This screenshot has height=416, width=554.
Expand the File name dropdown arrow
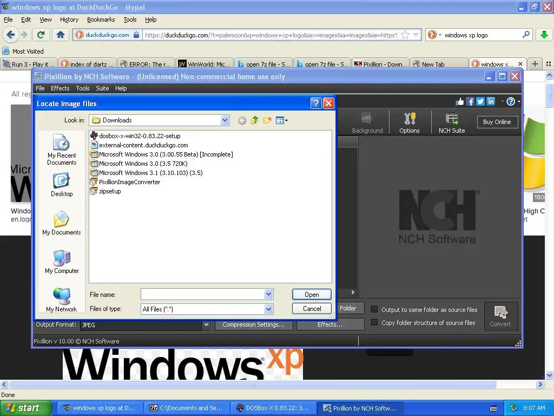(268, 294)
